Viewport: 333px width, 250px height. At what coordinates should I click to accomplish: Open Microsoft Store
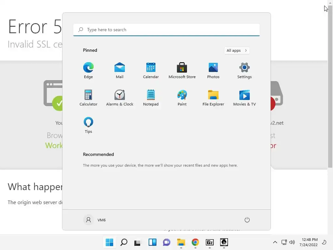[182, 70]
